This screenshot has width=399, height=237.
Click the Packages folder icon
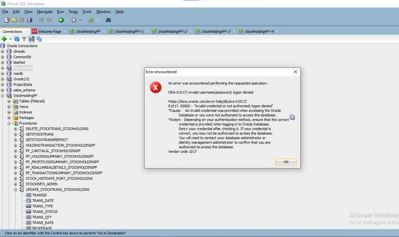click(15, 118)
